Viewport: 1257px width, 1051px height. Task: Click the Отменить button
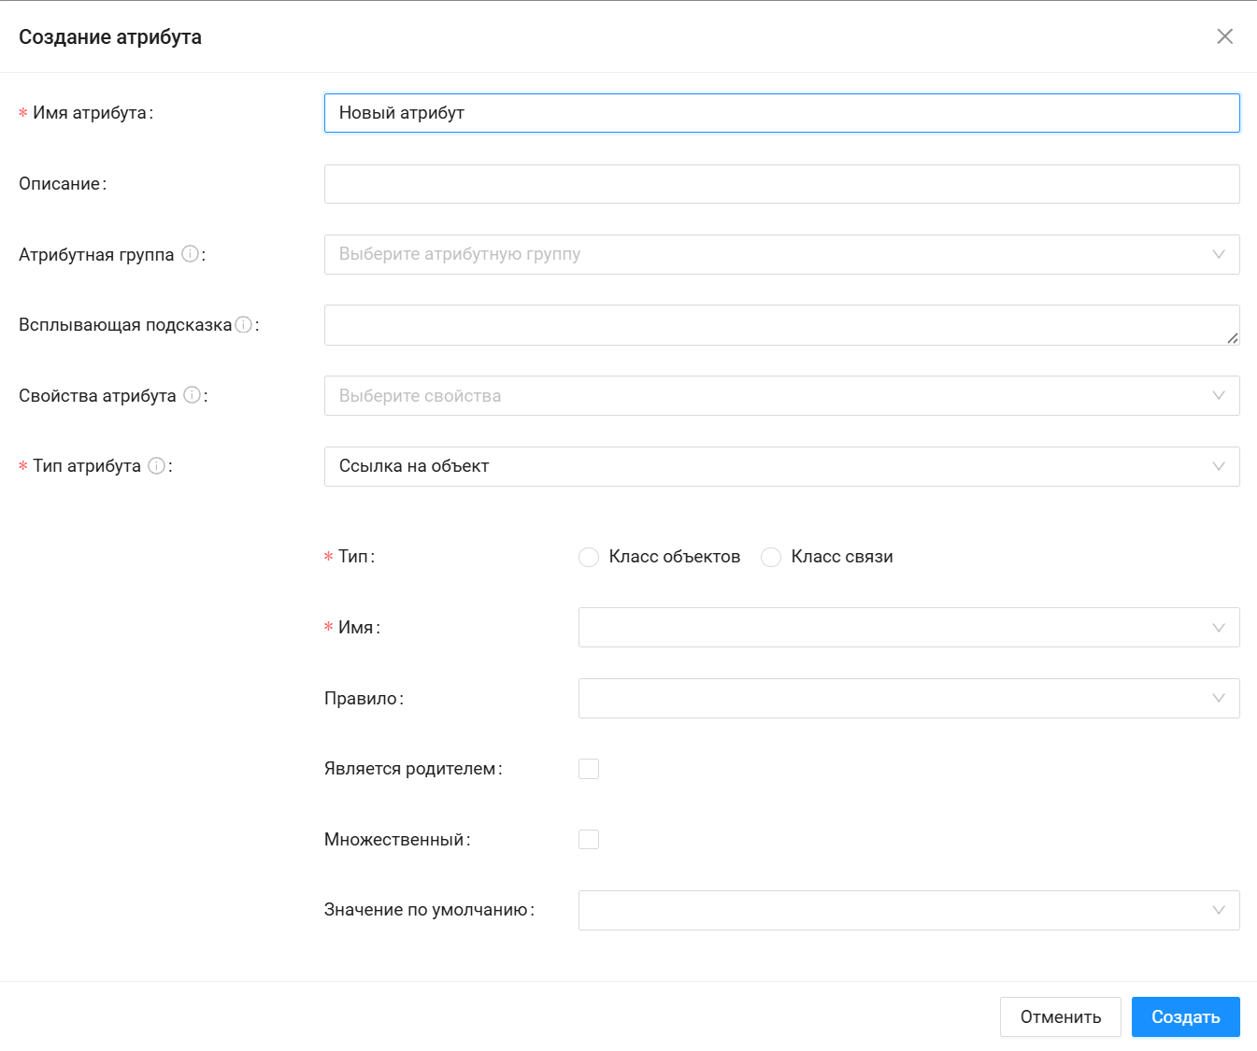pos(1060,1016)
